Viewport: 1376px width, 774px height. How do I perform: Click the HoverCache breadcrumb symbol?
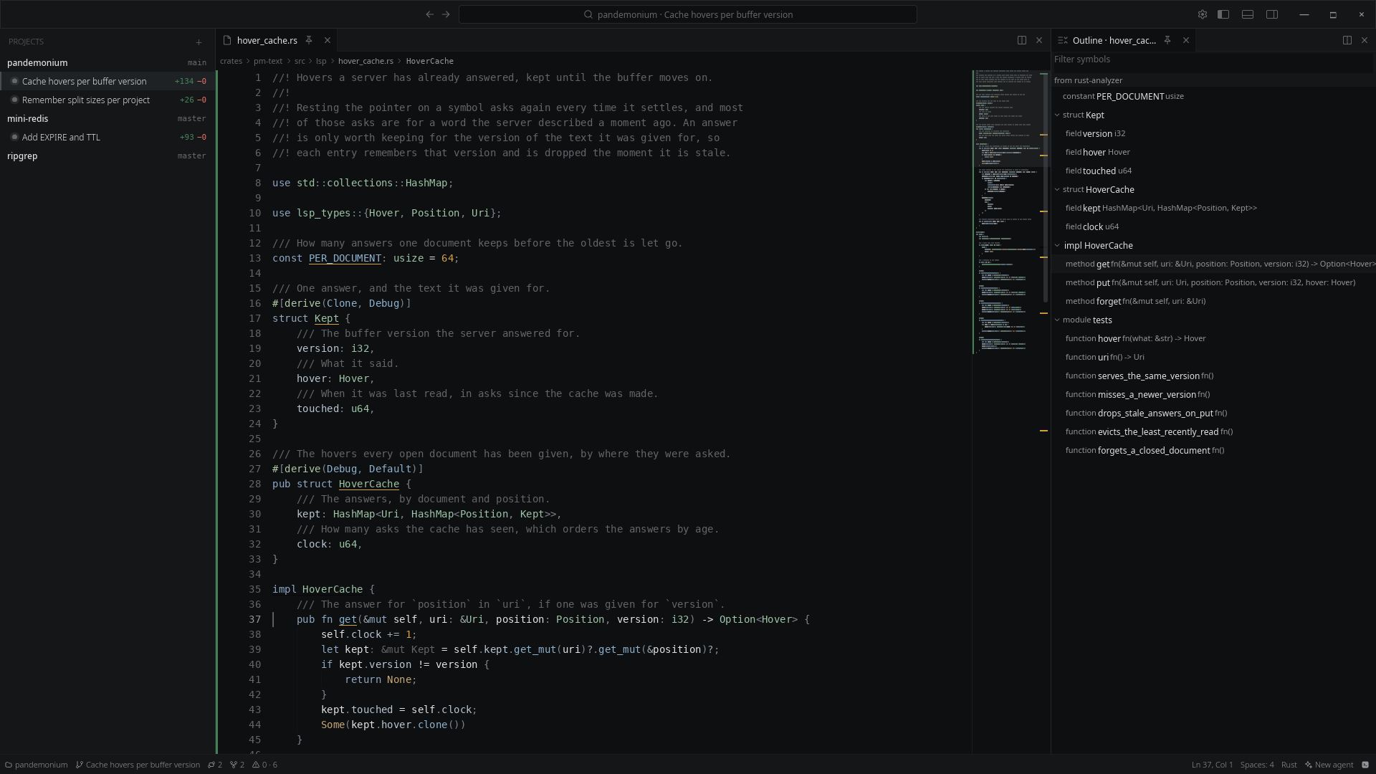(x=429, y=61)
